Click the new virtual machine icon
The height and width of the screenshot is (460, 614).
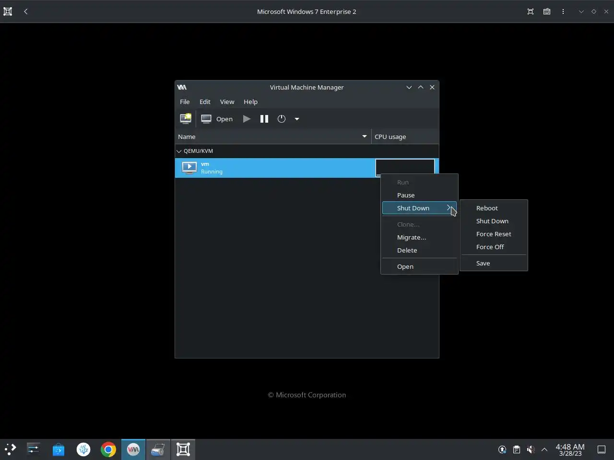(x=186, y=119)
